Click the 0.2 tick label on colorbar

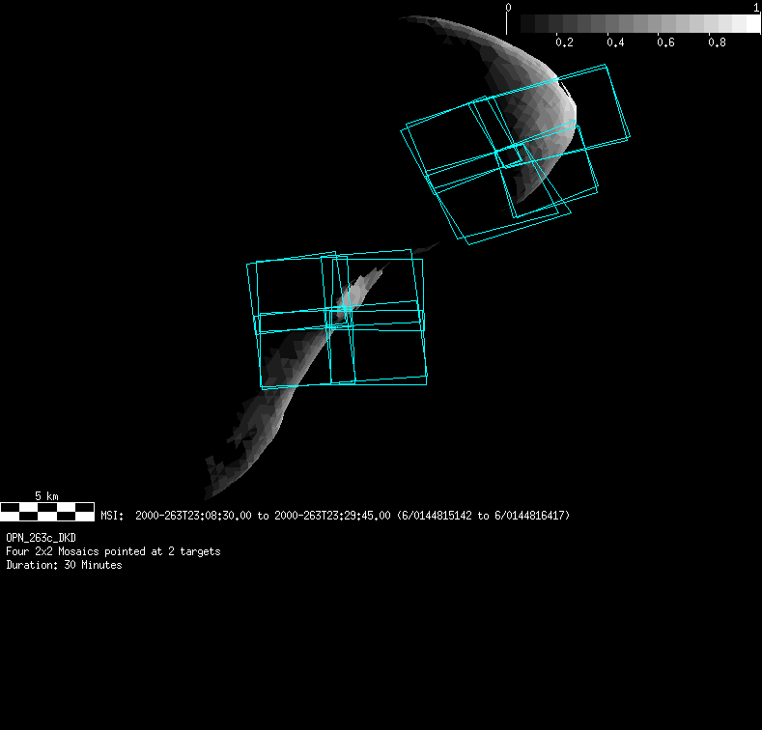565,42
